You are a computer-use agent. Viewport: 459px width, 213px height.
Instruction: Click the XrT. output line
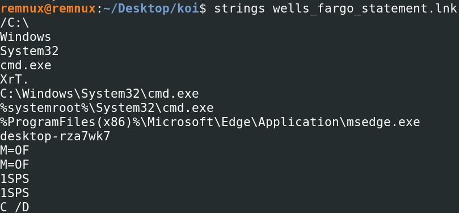point(15,79)
